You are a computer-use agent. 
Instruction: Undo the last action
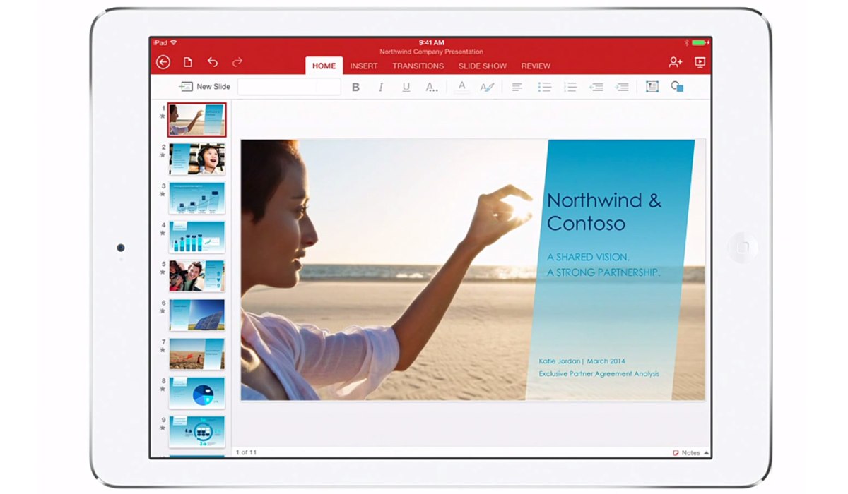tap(213, 62)
